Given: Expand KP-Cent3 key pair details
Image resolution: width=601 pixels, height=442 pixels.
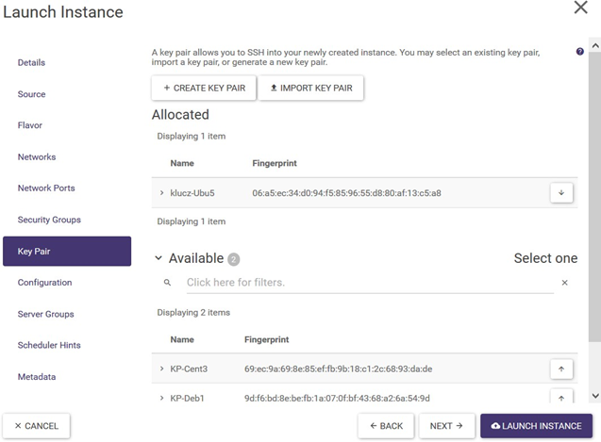Looking at the screenshot, I should 162,368.
